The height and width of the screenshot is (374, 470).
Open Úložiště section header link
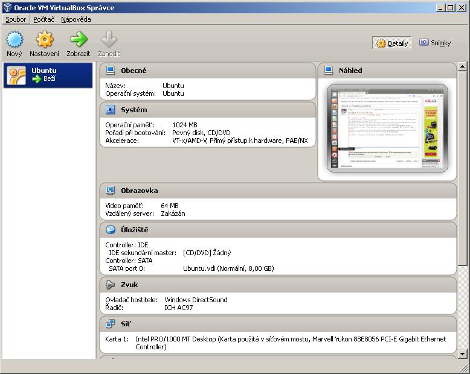point(135,230)
